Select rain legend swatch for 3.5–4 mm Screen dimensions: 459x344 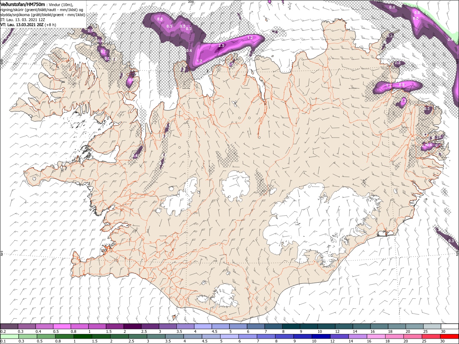pos(174,337)
